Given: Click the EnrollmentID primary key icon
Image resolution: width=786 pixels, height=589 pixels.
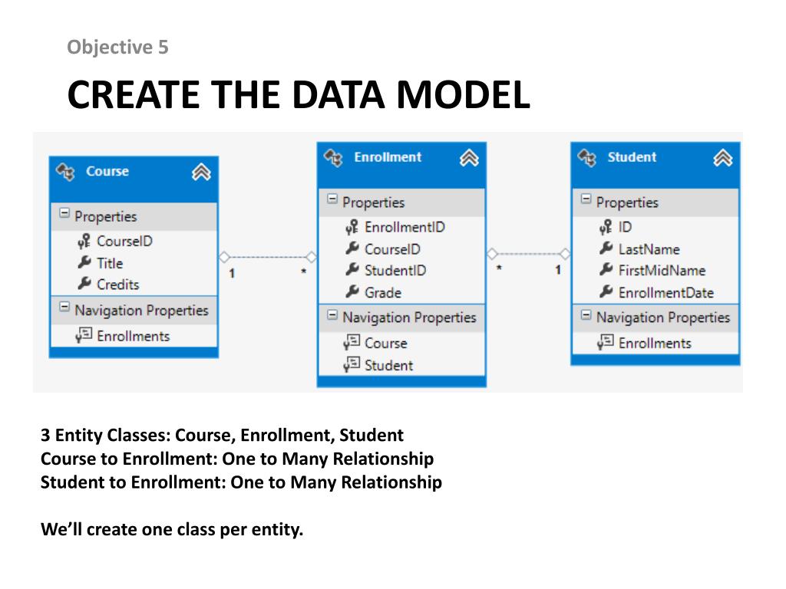Looking at the screenshot, I should [x=352, y=227].
